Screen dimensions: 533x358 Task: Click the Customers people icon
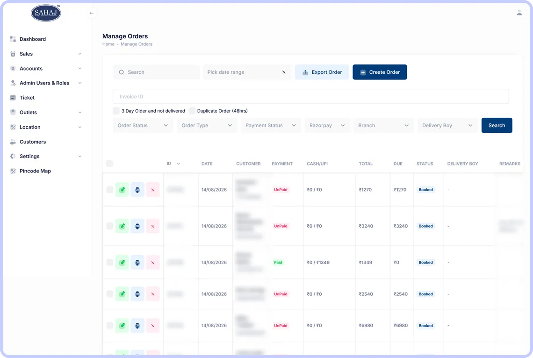pos(13,142)
